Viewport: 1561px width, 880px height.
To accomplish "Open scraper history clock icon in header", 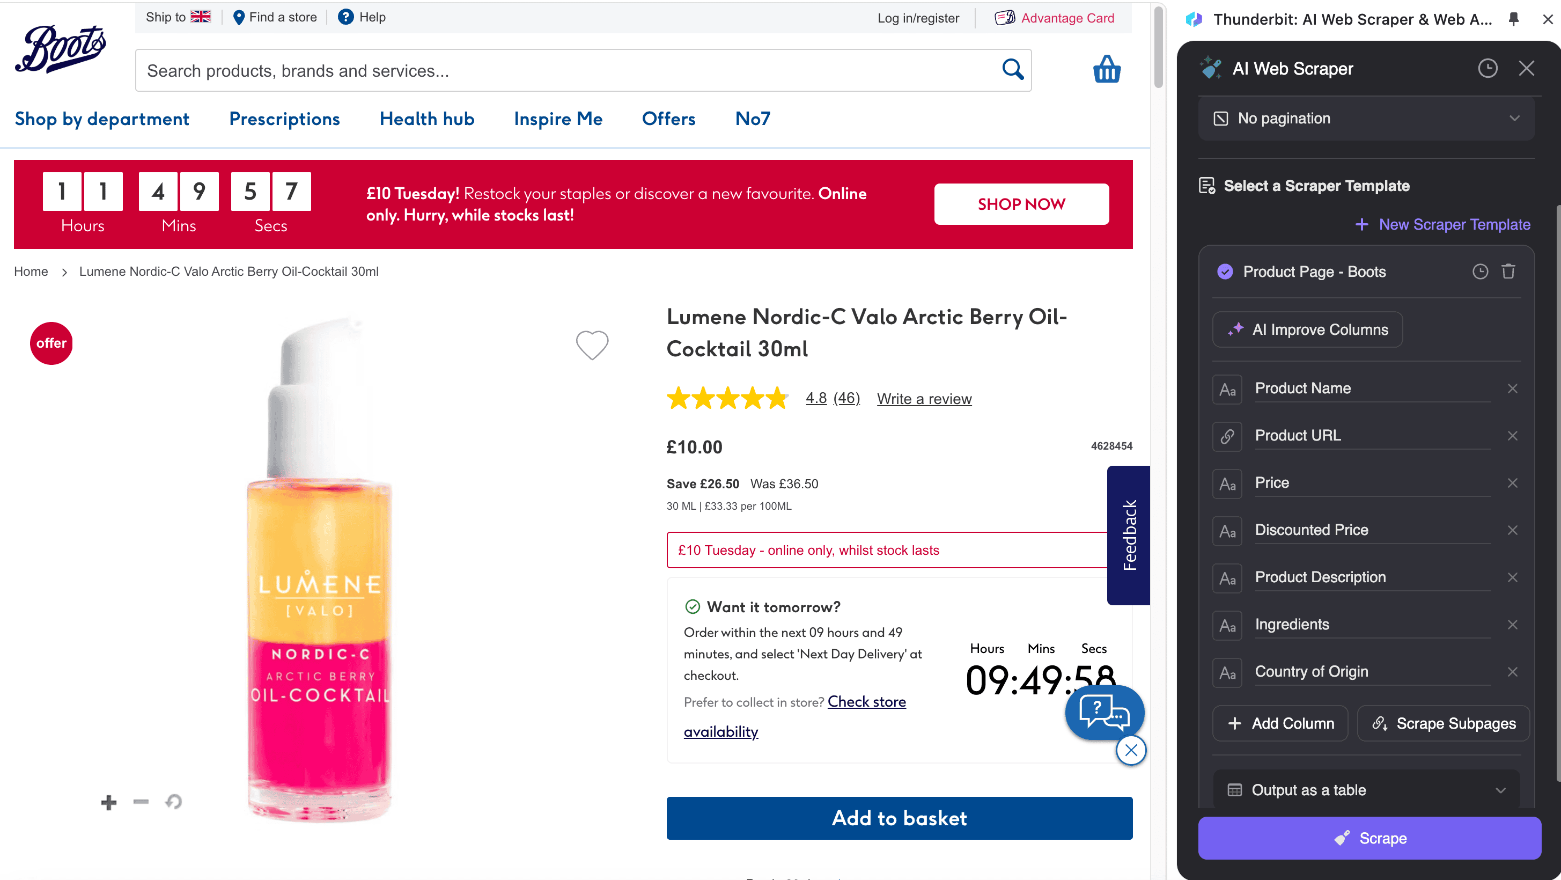I will 1487,69.
